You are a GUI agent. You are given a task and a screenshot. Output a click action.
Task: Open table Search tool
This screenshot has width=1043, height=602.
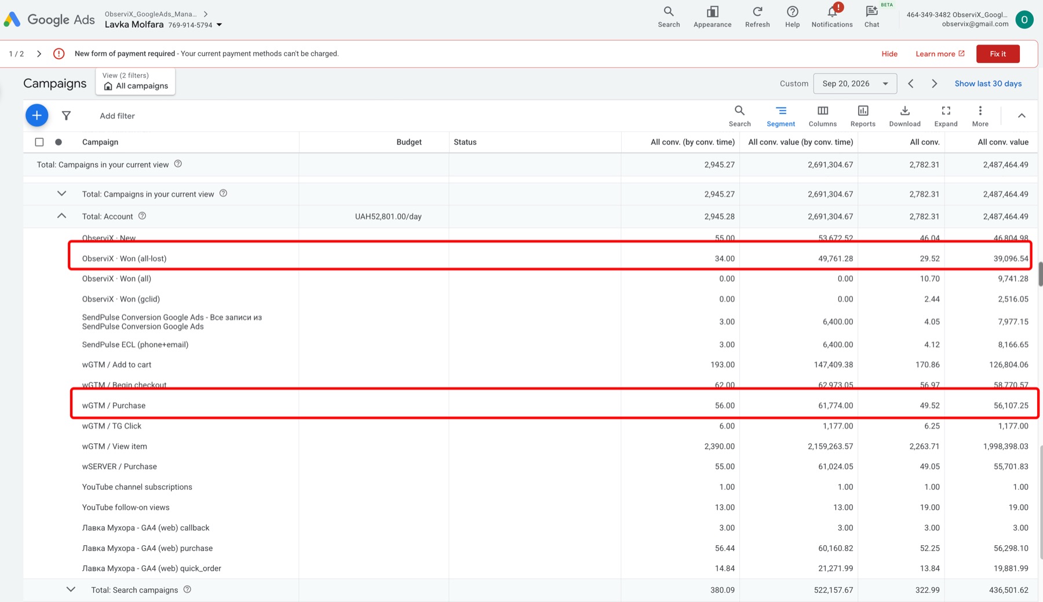coord(739,115)
